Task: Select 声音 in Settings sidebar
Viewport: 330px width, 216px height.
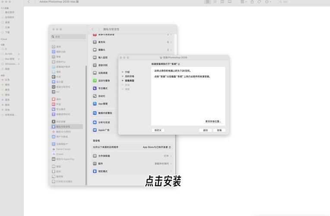Action: [57, 104]
